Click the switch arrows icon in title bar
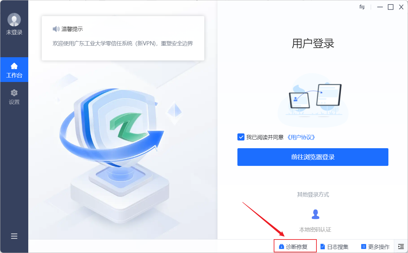This screenshot has width=408, height=253. 362,7
